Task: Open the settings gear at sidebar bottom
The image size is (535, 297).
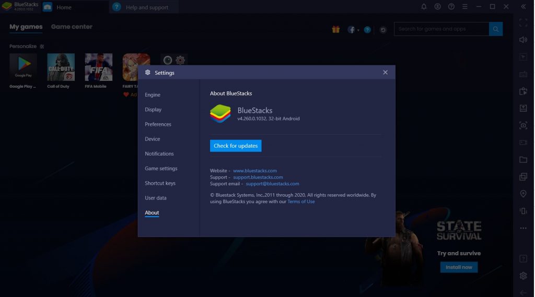Action: pyautogui.click(x=523, y=276)
